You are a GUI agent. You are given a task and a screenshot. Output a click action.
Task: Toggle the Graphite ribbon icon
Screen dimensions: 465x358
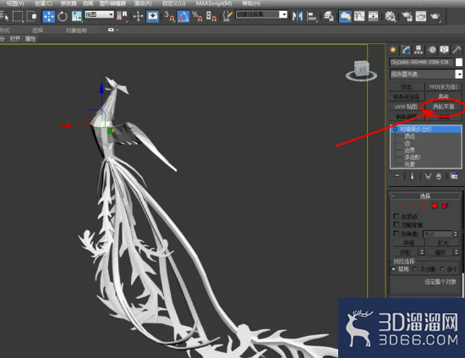pos(345,16)
